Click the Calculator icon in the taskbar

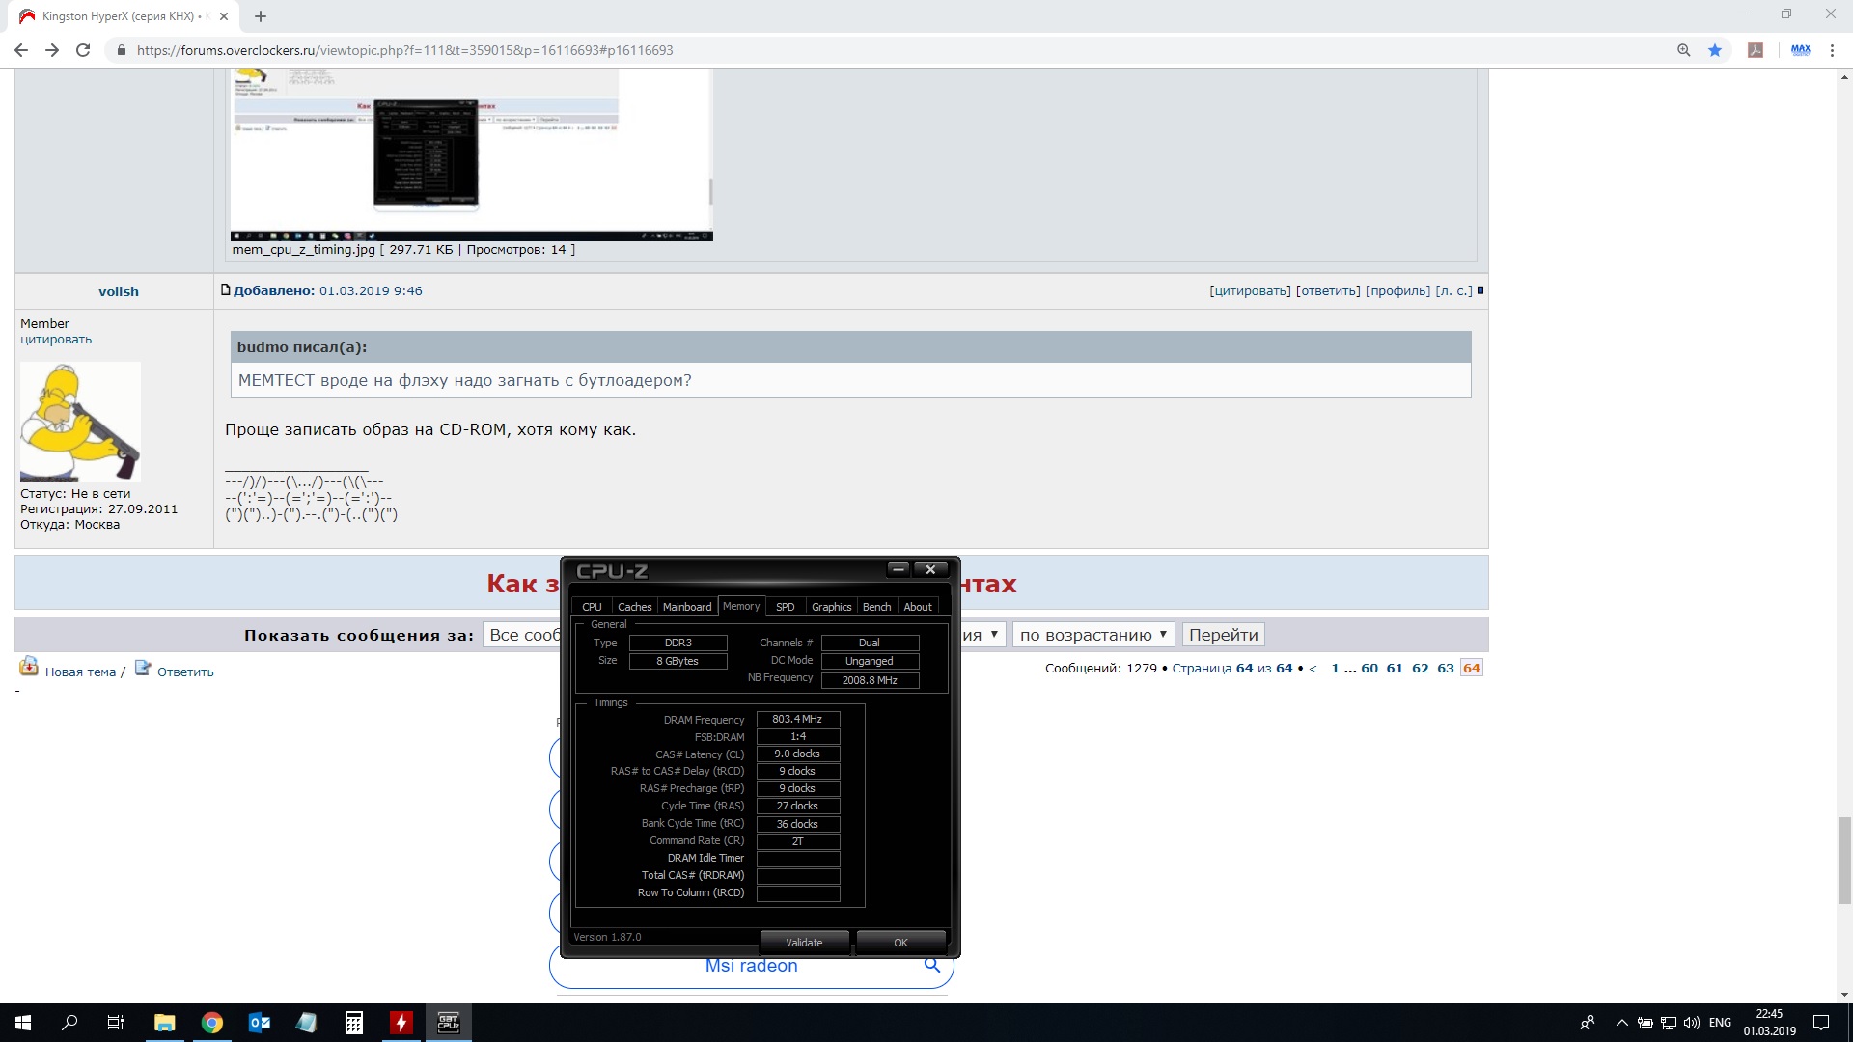click(x=354, y=1023)
